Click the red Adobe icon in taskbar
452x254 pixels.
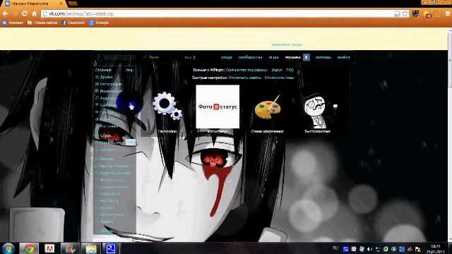pyautogui.click(x=49, y=248)
